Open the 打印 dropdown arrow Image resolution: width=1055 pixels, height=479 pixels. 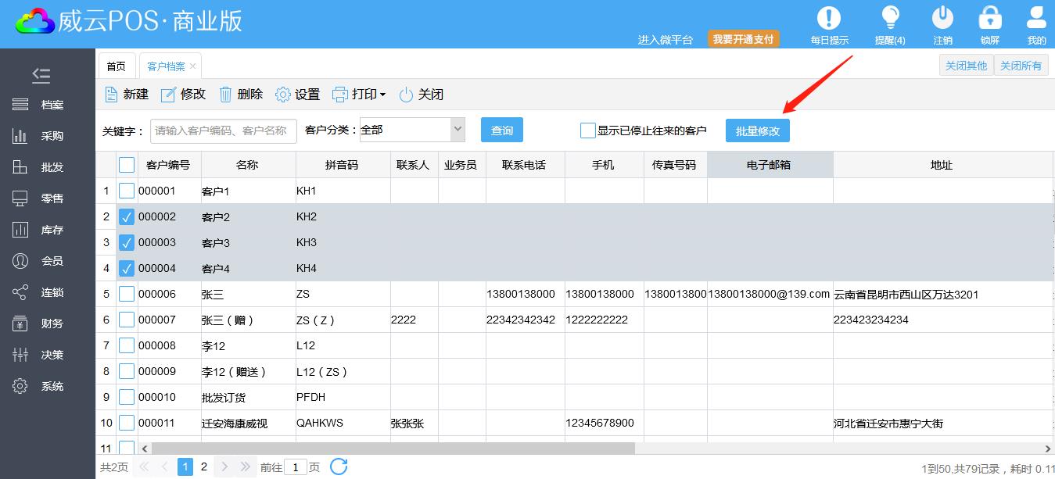(x=382, y=95)
